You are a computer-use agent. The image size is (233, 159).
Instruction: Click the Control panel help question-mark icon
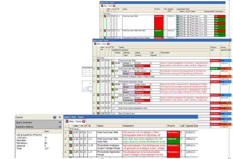tap(55, 117)
